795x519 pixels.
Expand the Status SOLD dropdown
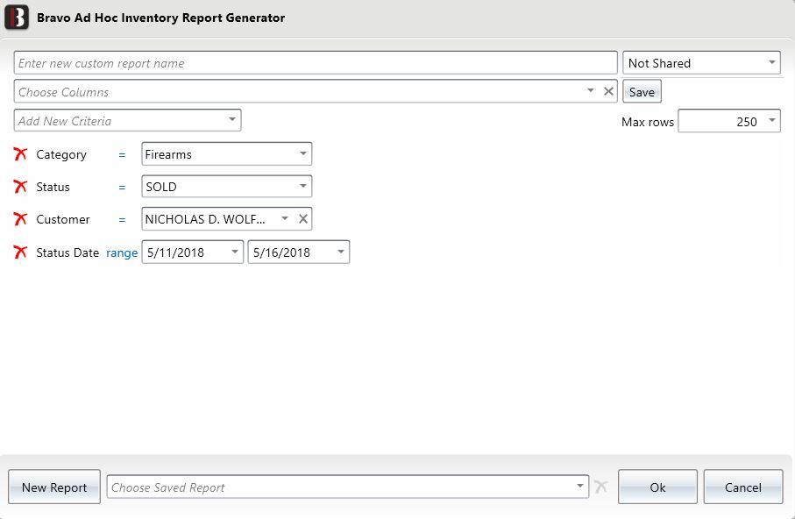227,186
